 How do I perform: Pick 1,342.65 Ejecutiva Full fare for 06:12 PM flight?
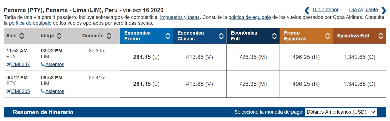tap(359, 84)
